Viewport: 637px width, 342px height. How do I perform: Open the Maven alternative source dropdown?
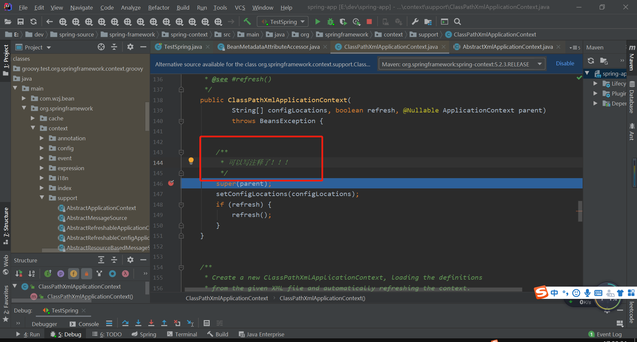[462, 64]
